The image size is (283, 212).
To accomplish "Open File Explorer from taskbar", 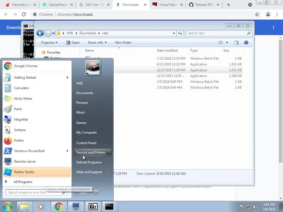I will pos(25,206).
